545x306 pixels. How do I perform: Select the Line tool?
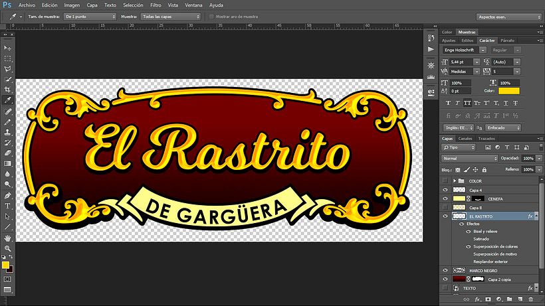tap(7, 227)
